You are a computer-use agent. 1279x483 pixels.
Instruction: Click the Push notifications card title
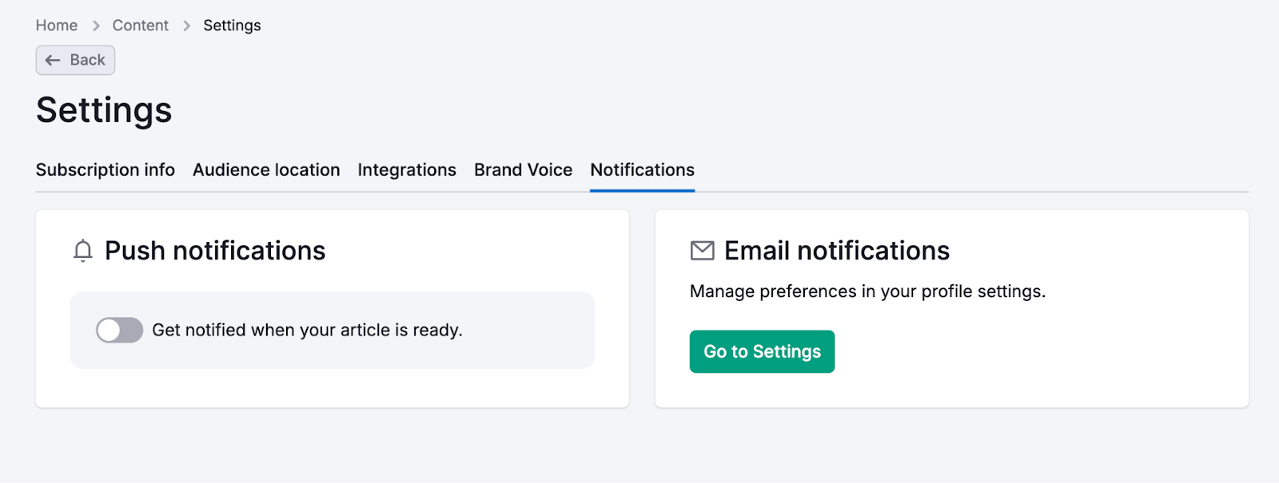click(215, 251)
